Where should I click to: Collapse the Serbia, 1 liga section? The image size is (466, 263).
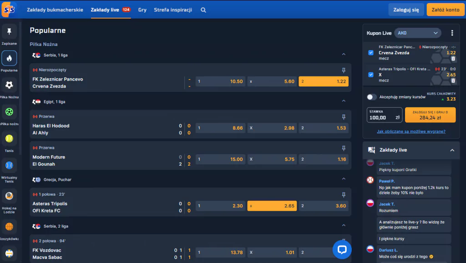pyautogui.click(x=344, y=55)
